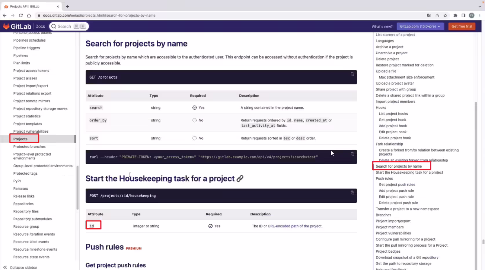Copy the POST housekeeping code block
Image resolution: width=485 pixels, height=270 pixels.
(352, 193)
